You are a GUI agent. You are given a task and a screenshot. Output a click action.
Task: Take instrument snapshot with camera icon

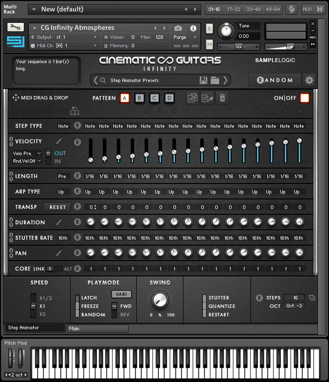(x=178, y=28)
